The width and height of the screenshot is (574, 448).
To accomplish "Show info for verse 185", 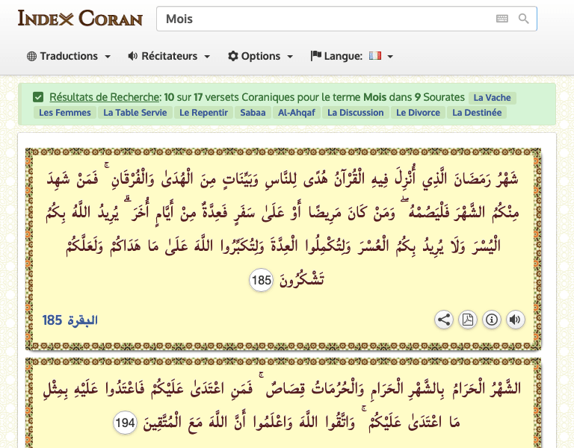I will [491, 320].
